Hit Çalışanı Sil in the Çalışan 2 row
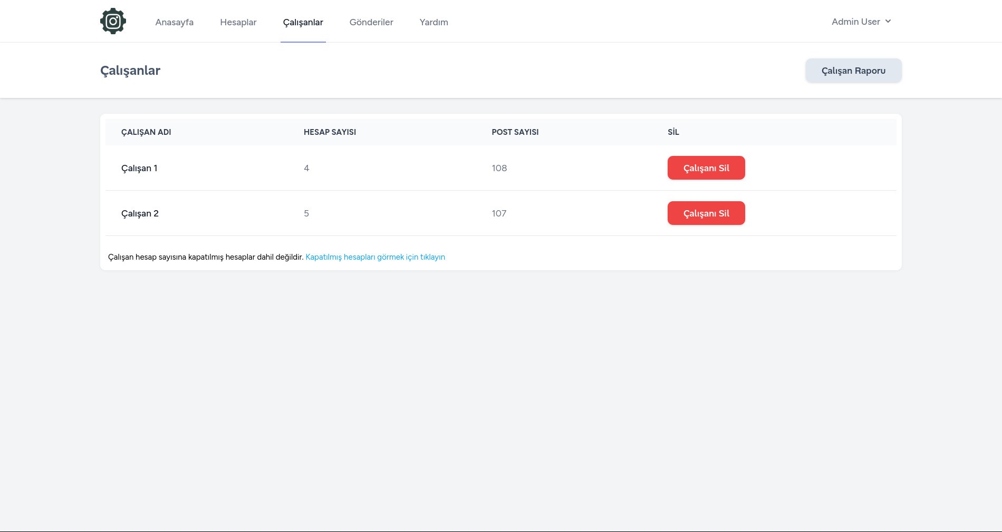Screen dimensions: 1002x532 706,213
